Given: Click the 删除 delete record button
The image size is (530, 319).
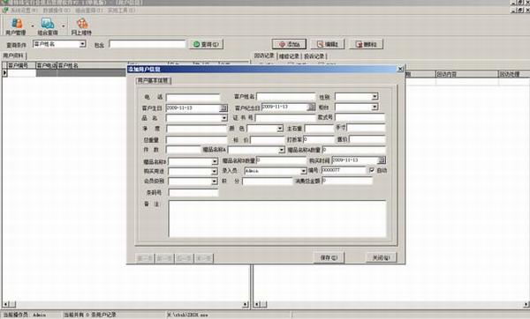Looking at the screenshot, I should [366, 44].
